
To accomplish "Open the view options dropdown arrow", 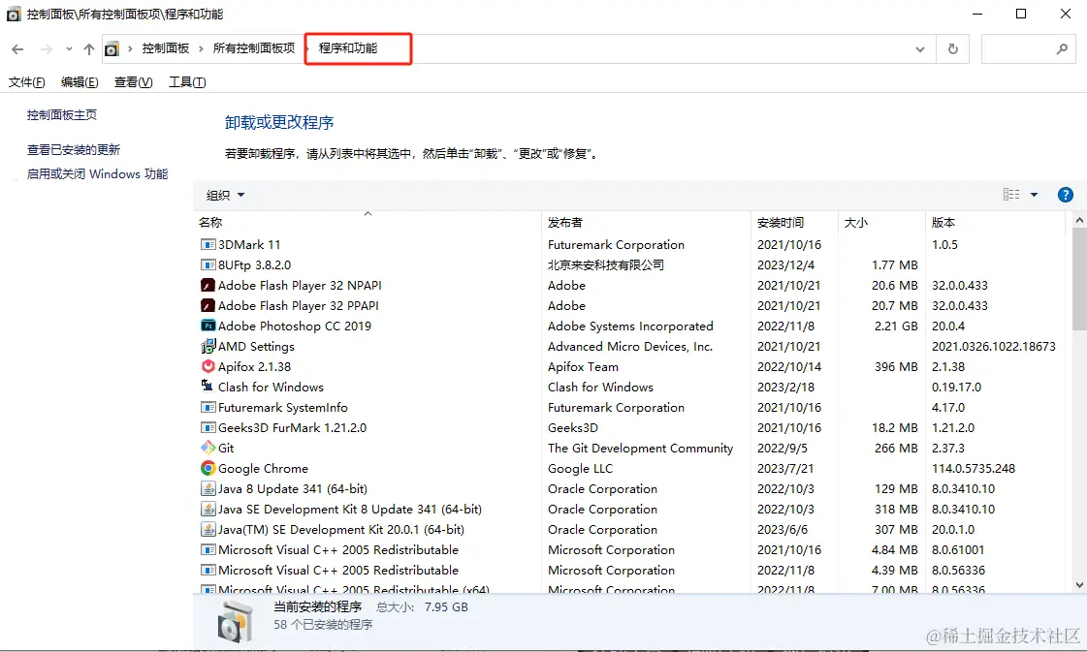I will pos(1034,195).
